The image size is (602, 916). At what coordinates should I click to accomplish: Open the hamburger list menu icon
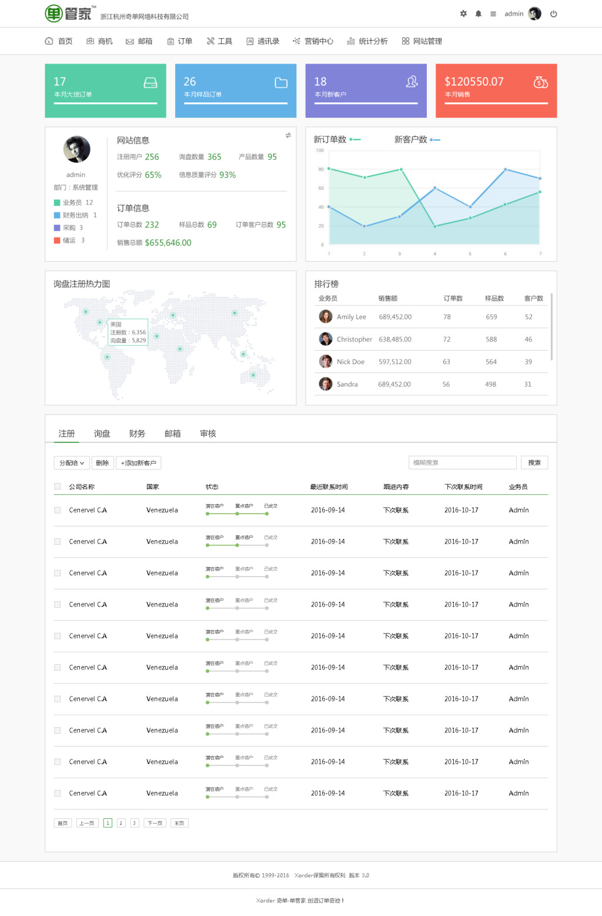pyautogui.click(x=493, y=14)
